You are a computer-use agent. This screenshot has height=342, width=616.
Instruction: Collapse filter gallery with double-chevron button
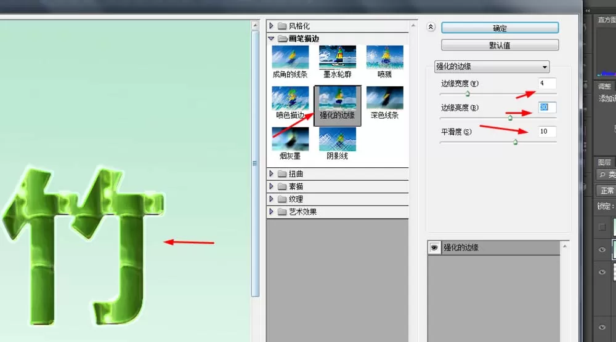[431, 27]
